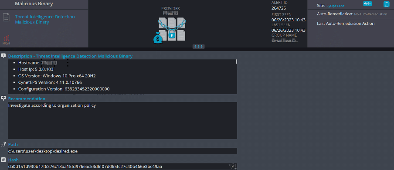Click the VirusTotal shield icon in Hash field
The height and width of the screenshot is (170, 394).
[233, 166]
